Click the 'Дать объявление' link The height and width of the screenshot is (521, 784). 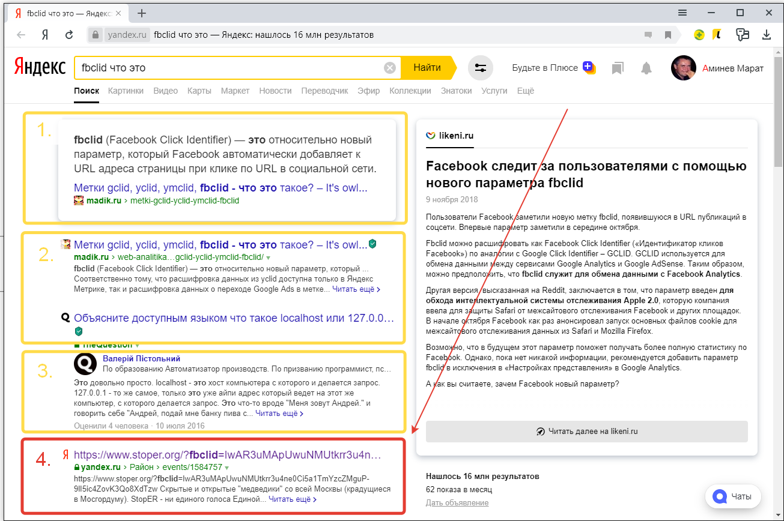457,502
